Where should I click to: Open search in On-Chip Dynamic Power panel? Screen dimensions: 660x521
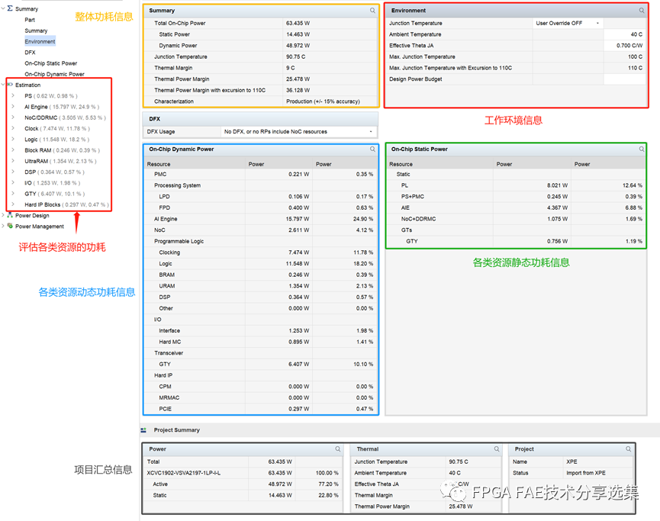click(x=372, y=150)
